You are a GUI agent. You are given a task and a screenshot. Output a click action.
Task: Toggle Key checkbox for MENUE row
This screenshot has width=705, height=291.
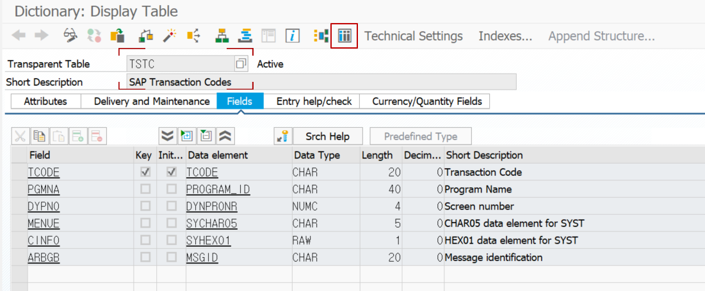pos(145,223)
